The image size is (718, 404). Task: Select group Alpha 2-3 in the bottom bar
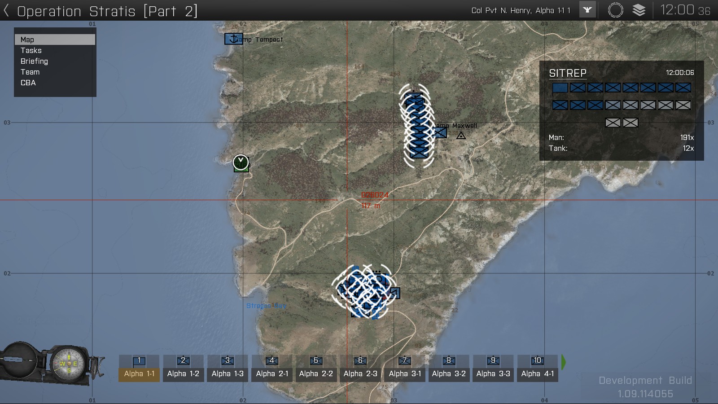pos(360,369)
